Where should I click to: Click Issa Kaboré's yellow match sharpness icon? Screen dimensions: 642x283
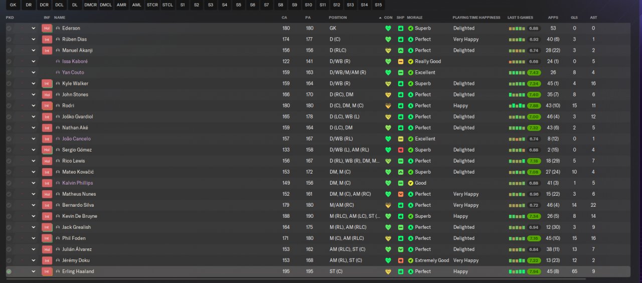click(400, 61)
